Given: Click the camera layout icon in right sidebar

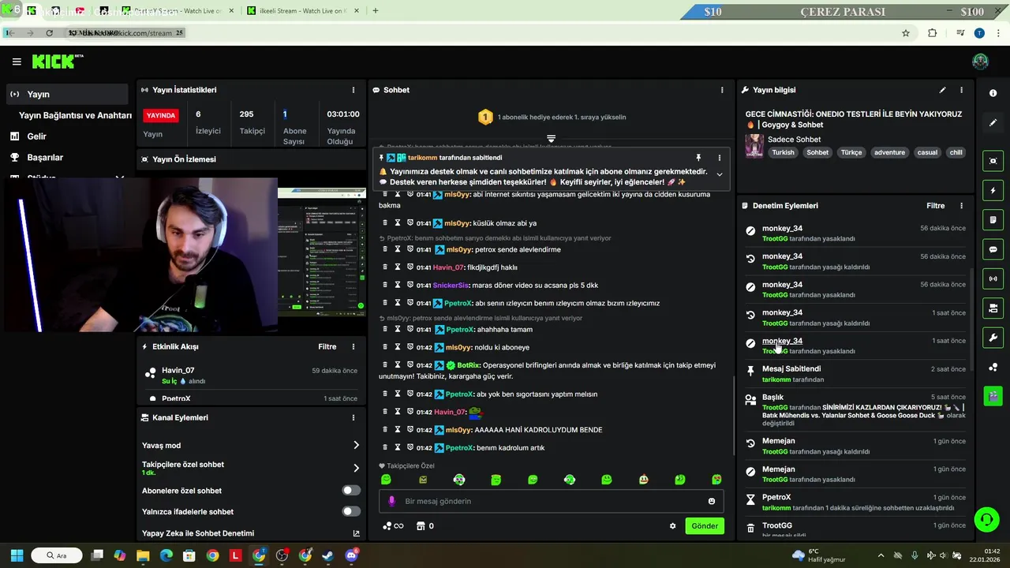Looking at the screenshot, I should 993,308.
